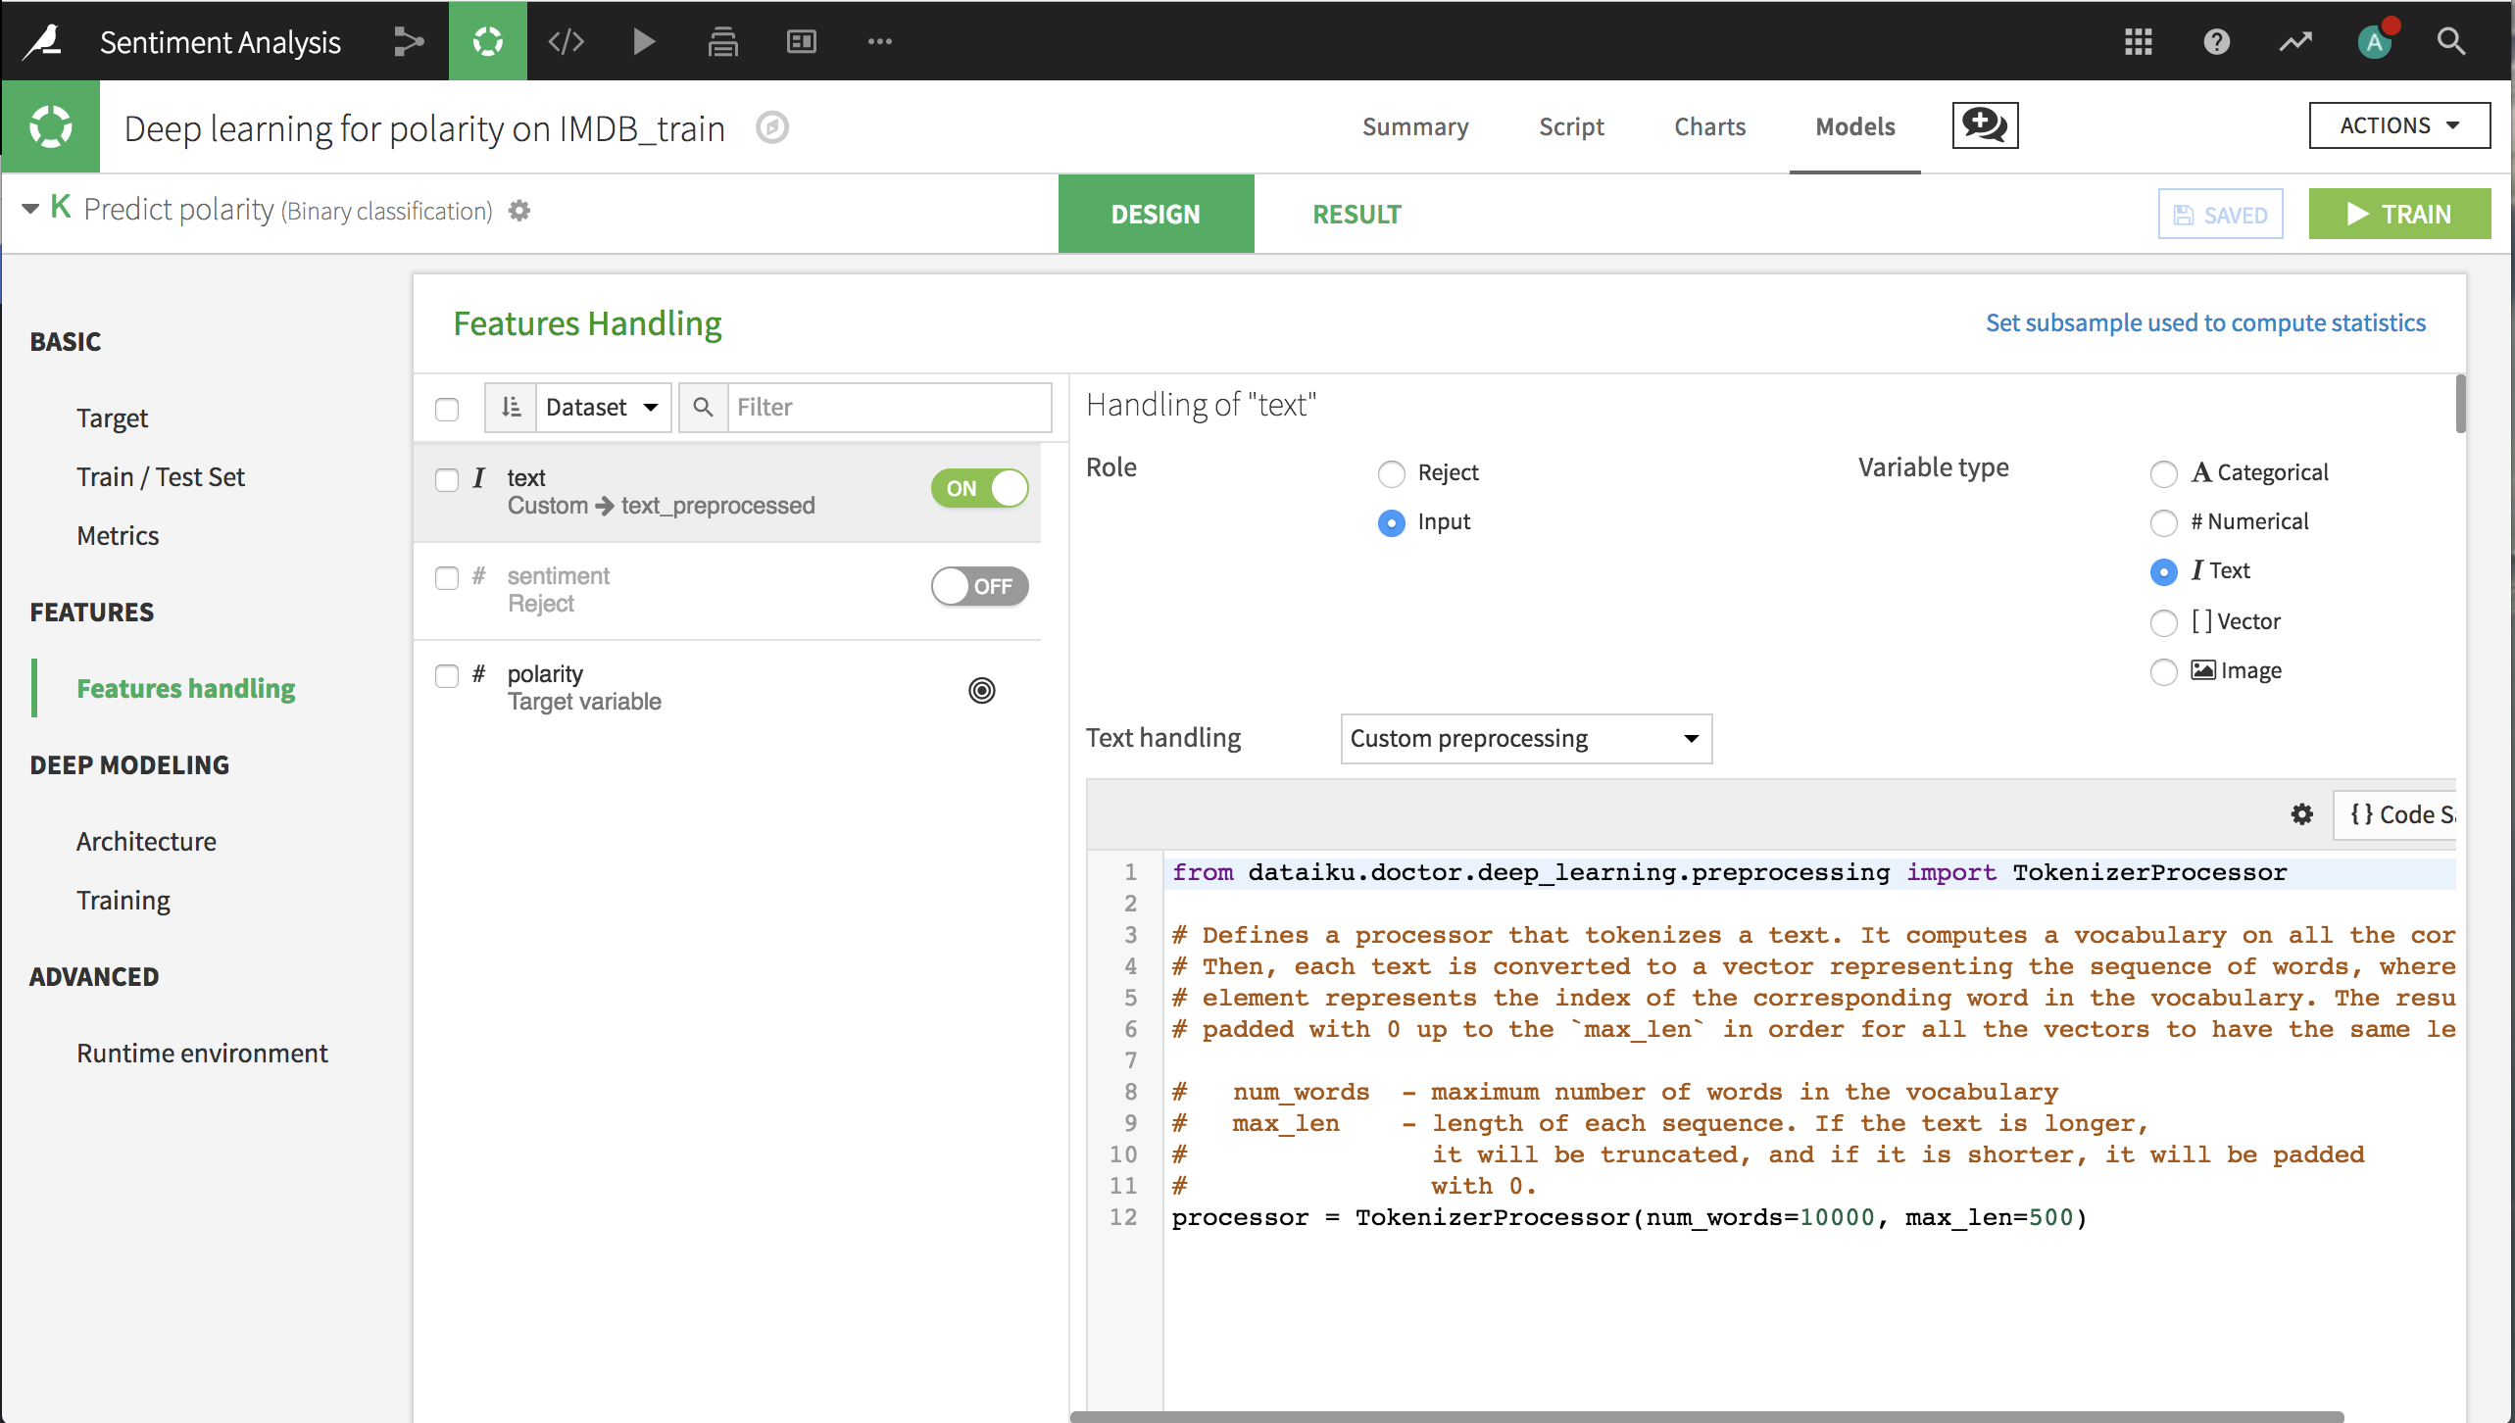
Task: Open task settings gear next to Predict polarity
Action: coord(519,211)
